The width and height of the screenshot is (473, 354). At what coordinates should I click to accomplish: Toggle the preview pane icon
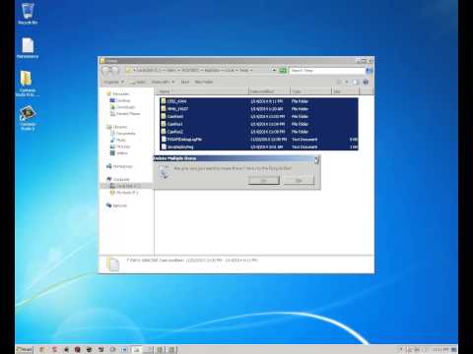(356, 82)
